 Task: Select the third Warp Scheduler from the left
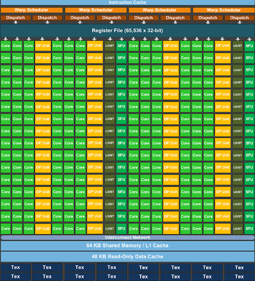[160, 10]
